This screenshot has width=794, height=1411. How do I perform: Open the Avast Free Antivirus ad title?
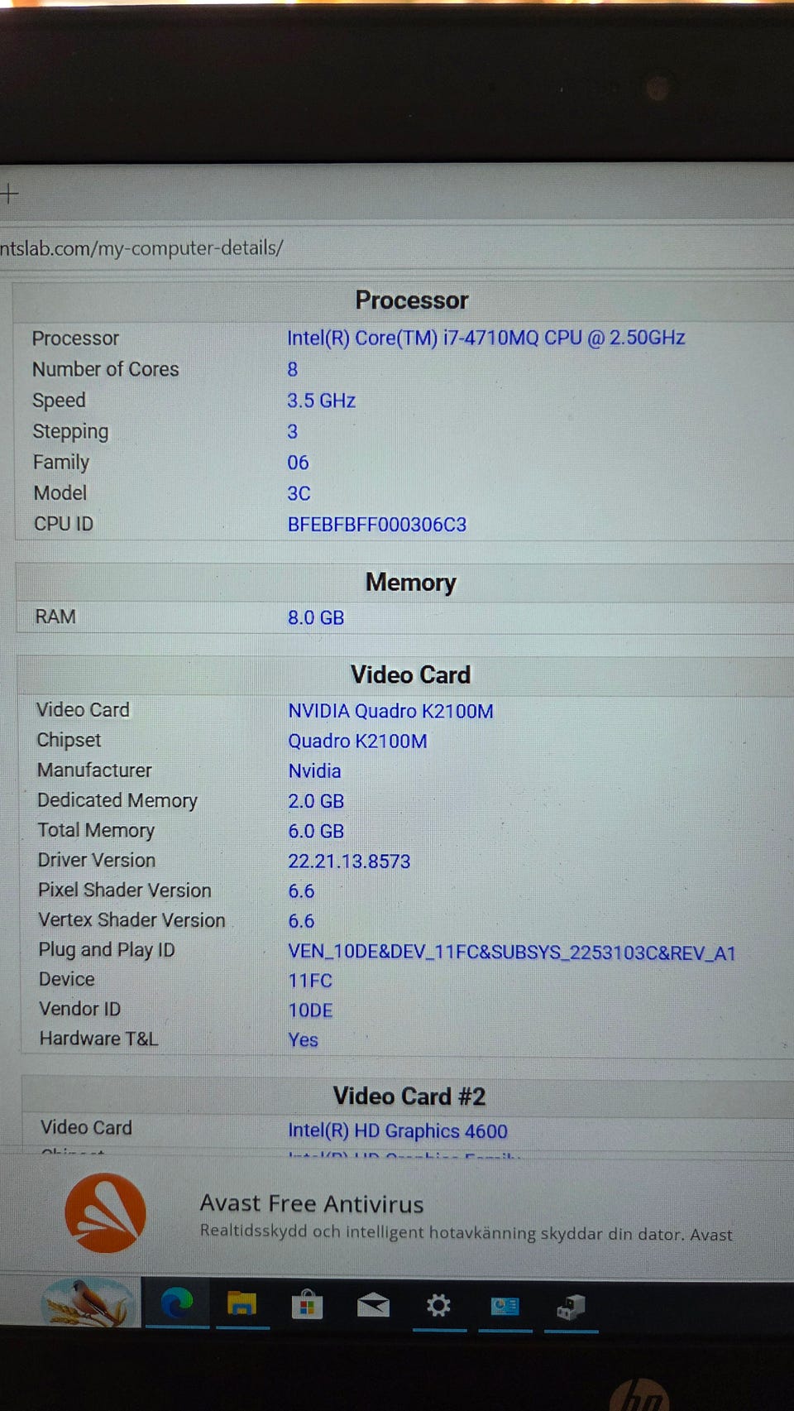click(312, 1203)
